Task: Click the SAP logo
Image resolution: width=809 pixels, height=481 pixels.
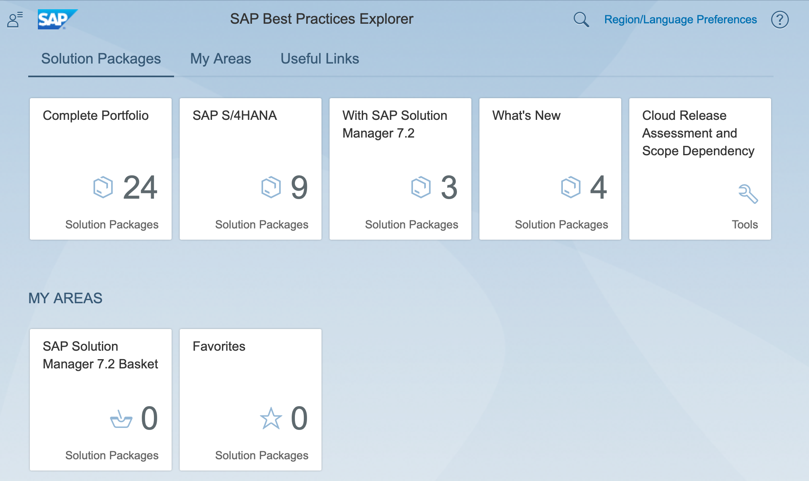Action: [x=58, y=19]
